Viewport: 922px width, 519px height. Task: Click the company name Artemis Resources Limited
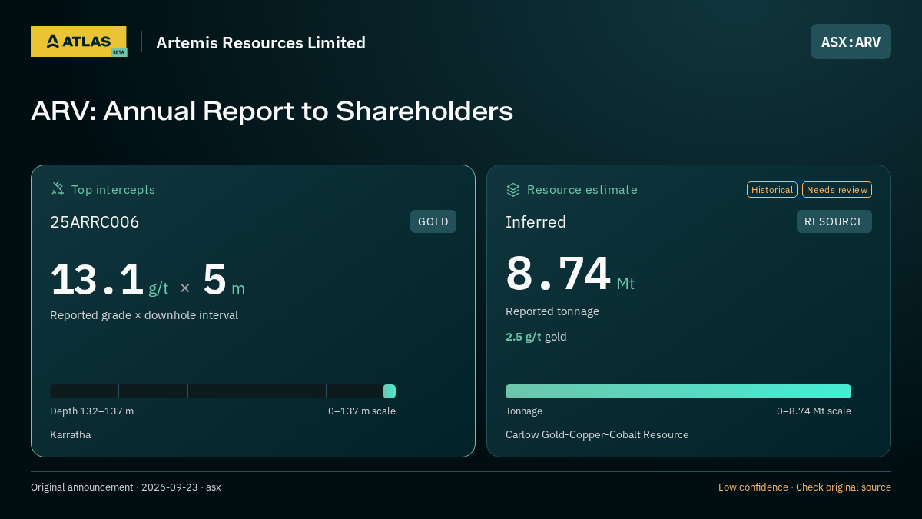tap(260, 43)
